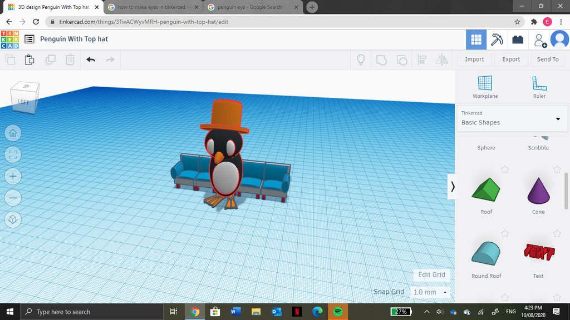570x320 pixels.
Task: Favorite the Roof shape star
Action: click(504, 169)
